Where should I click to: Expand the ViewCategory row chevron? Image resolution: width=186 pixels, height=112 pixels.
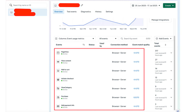[x=171, y=88]
